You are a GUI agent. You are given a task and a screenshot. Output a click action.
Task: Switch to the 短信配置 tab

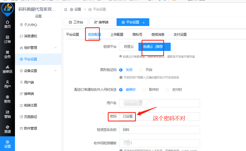[x=94, y=34]
